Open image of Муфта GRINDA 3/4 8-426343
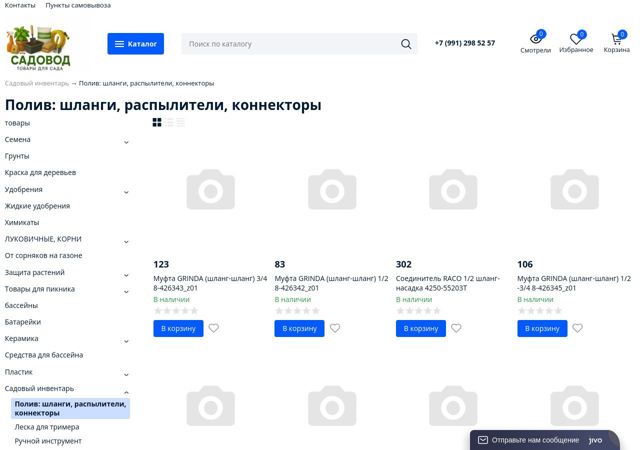 tap(210, 189)
